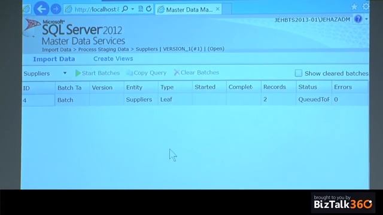Follow the Import Data breadcrumb link

coord(57,50)
